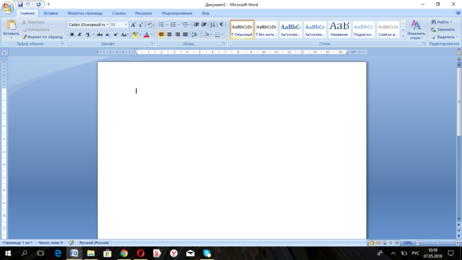Toggle italic (К) formatting
The image size is (462, 260).
click(80, 34)
